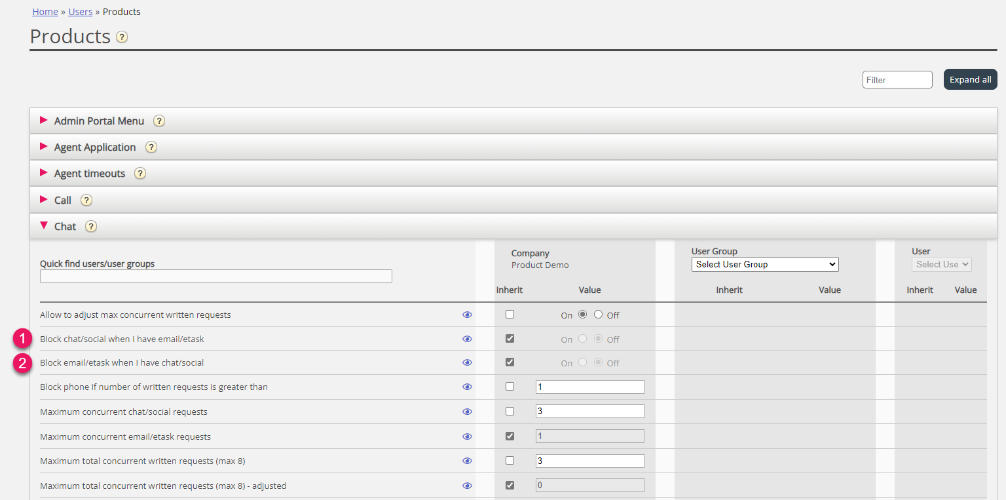This screenshot has height=500, width=1006.
Task: Open the Select User Group dropdown
Action: click(x=764, y=264)
